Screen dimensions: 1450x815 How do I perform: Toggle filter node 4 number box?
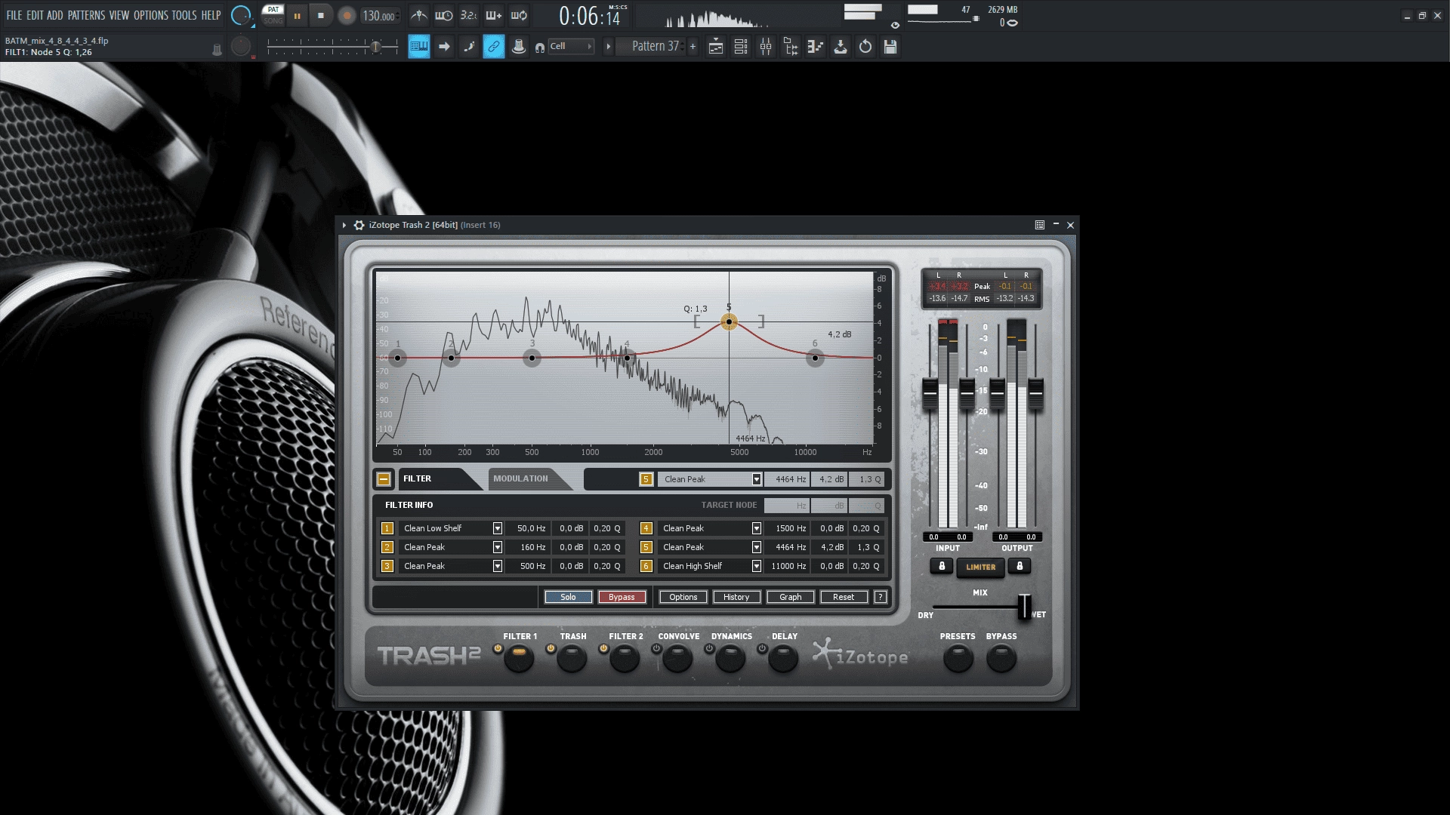click(646, 528)
